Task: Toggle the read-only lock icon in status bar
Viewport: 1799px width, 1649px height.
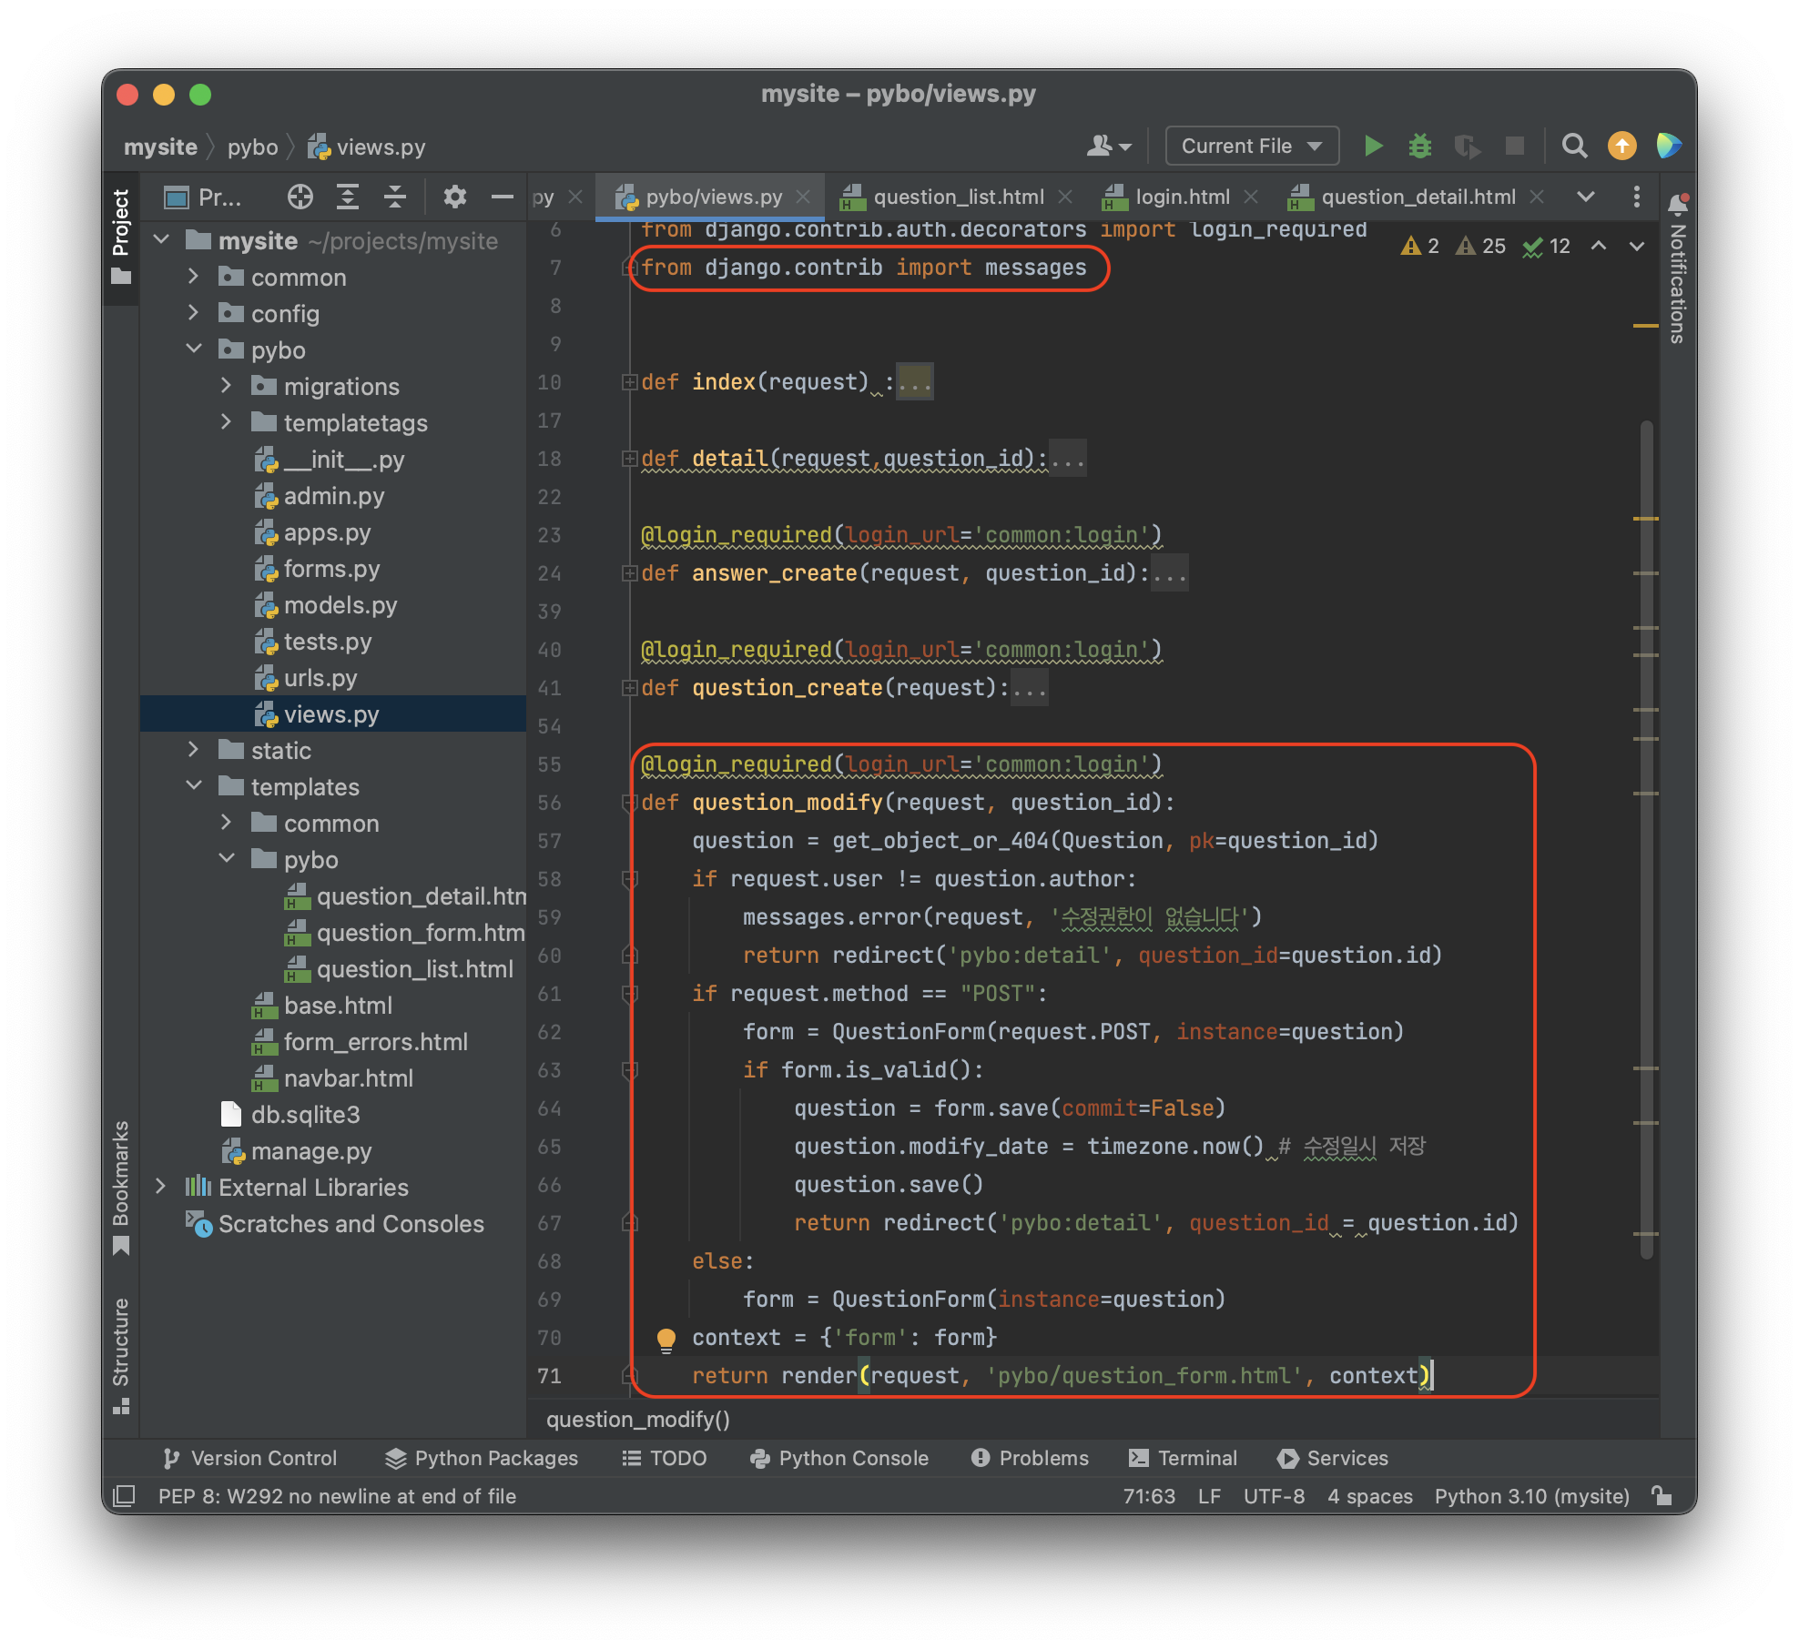Action: tap(1662, 1496)
